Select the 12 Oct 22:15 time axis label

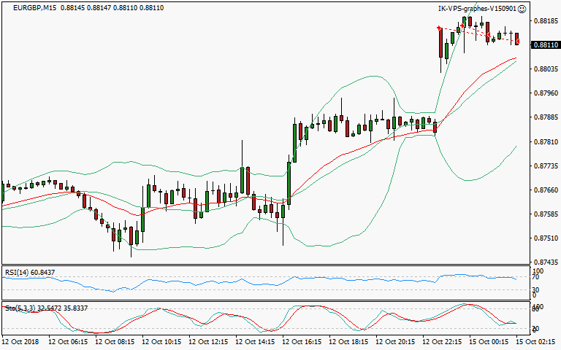443,341
